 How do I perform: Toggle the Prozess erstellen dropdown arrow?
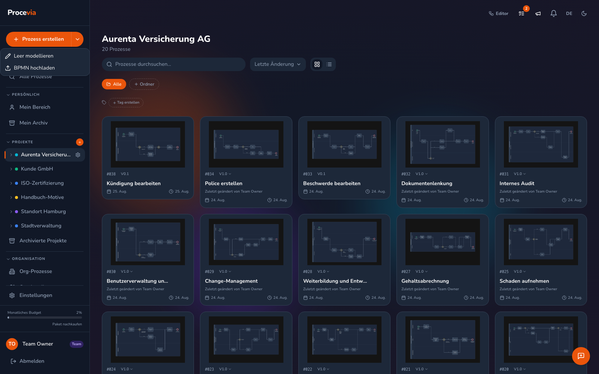click(77, 39)
